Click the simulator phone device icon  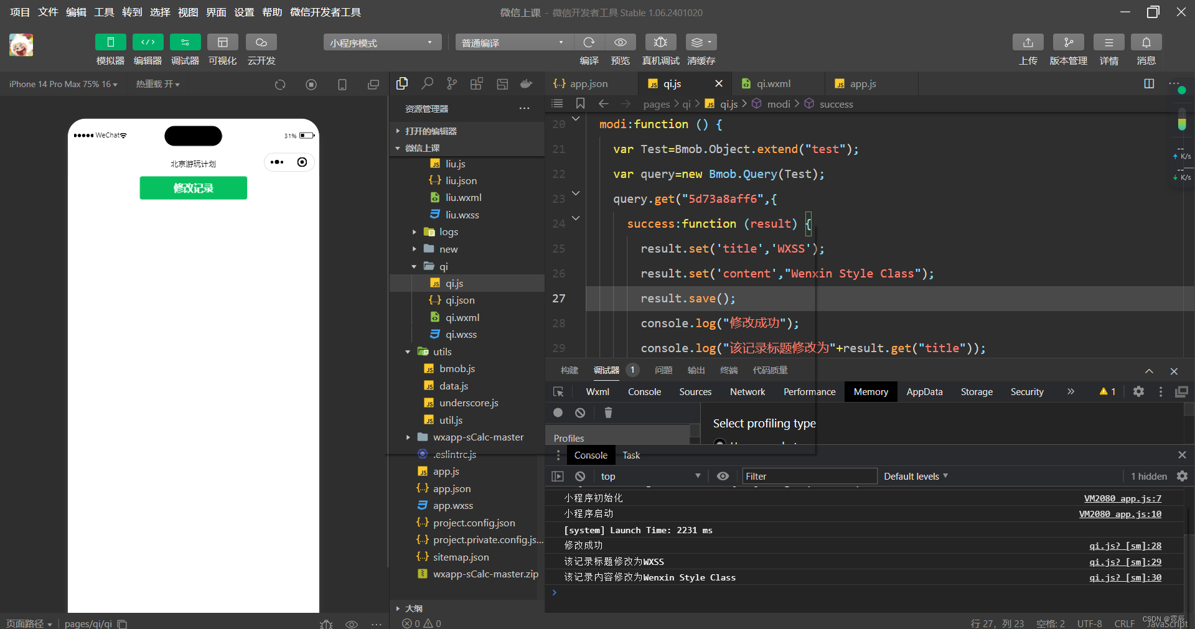pyautogui.click(x=342, y=85)
